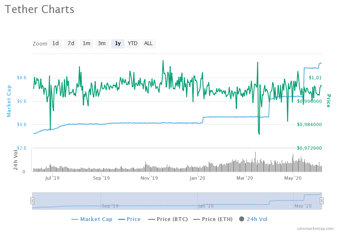Choose the 1y zoom range

point(117,43)
